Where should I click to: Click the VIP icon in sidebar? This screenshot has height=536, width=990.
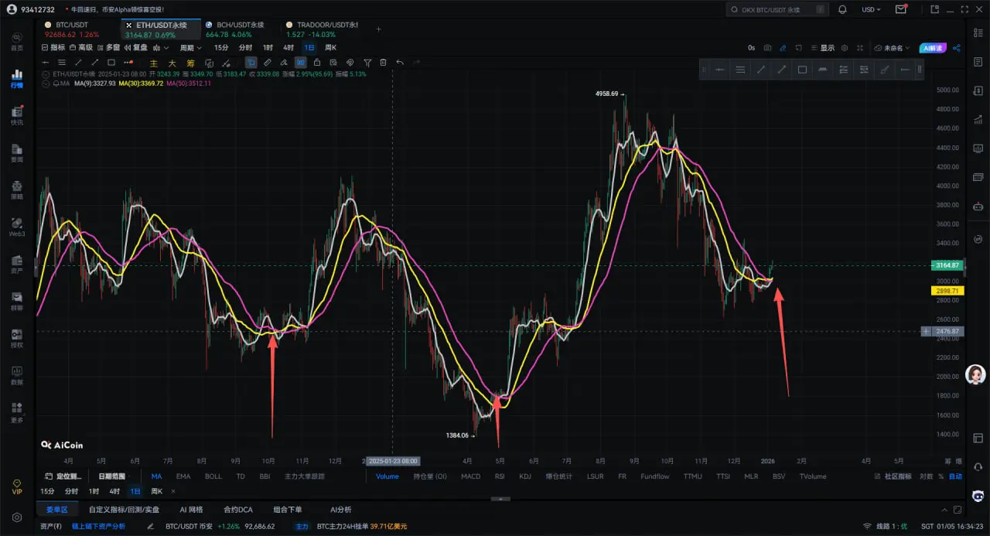tap(16, 487)
